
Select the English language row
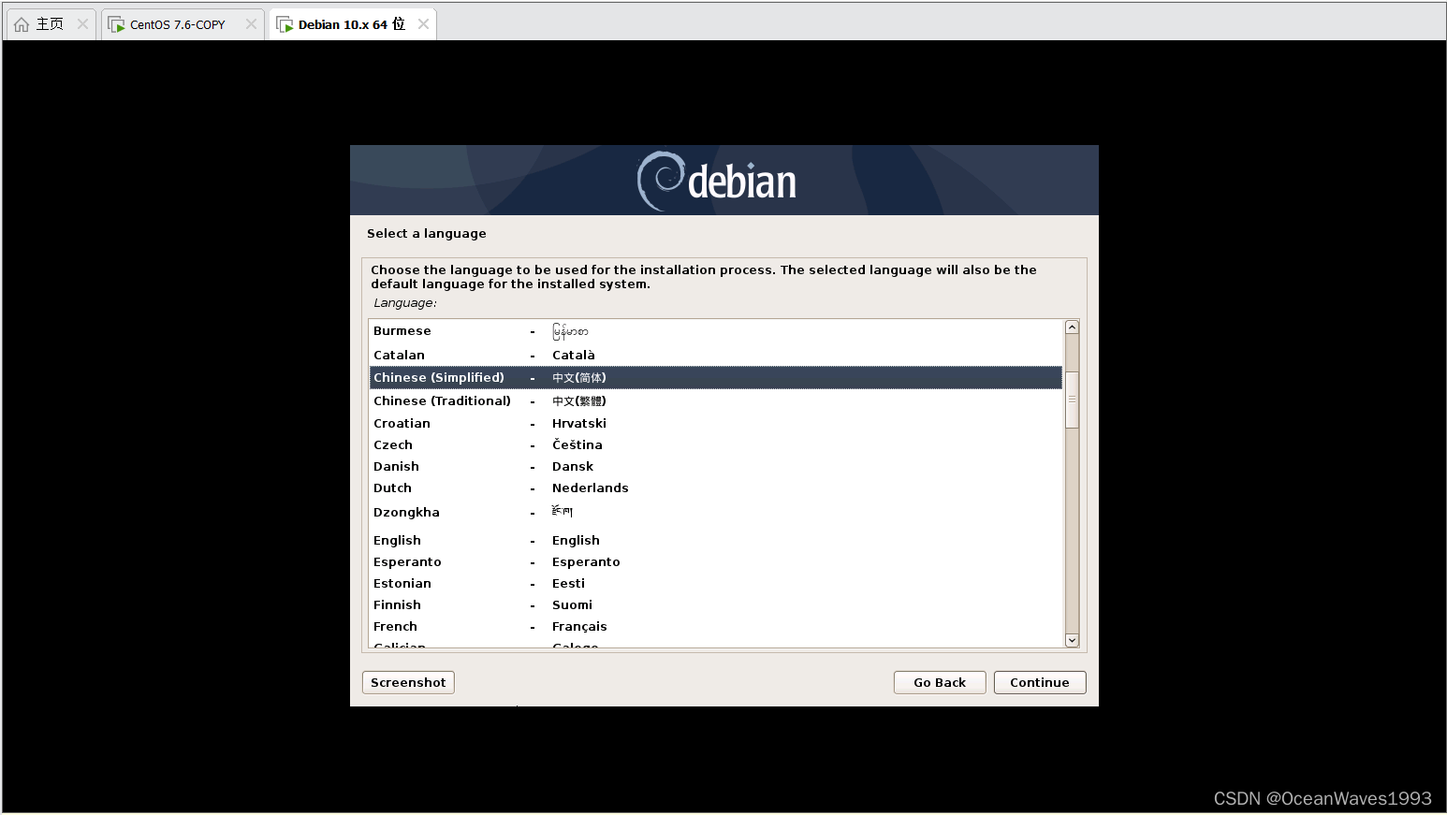pyautogui.click(x=716, y=540)
